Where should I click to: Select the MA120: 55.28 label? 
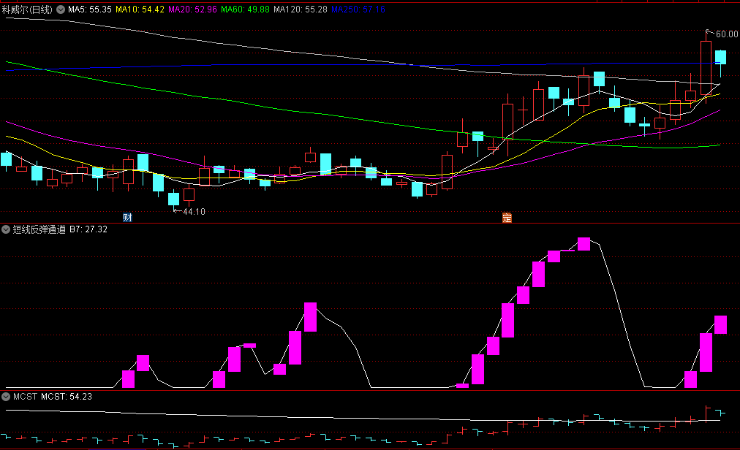[x=300, y=9]
